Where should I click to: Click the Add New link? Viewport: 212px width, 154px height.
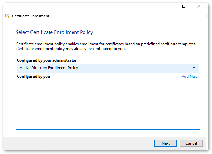tap(189, 77)
